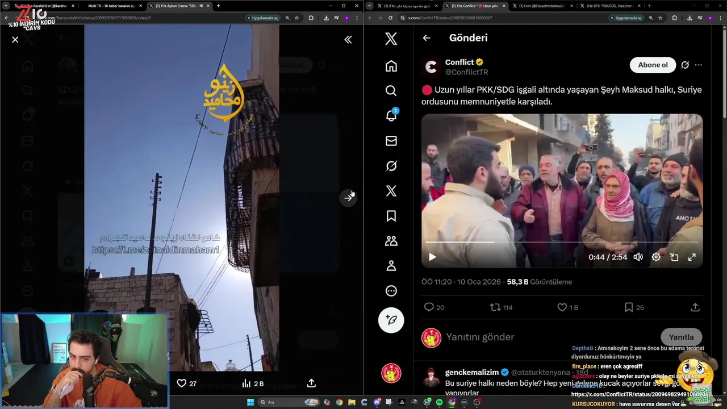Open Extensions puzzle icon in right browser
The height and width of the screenshot is (409, 727).
point(674,18)
